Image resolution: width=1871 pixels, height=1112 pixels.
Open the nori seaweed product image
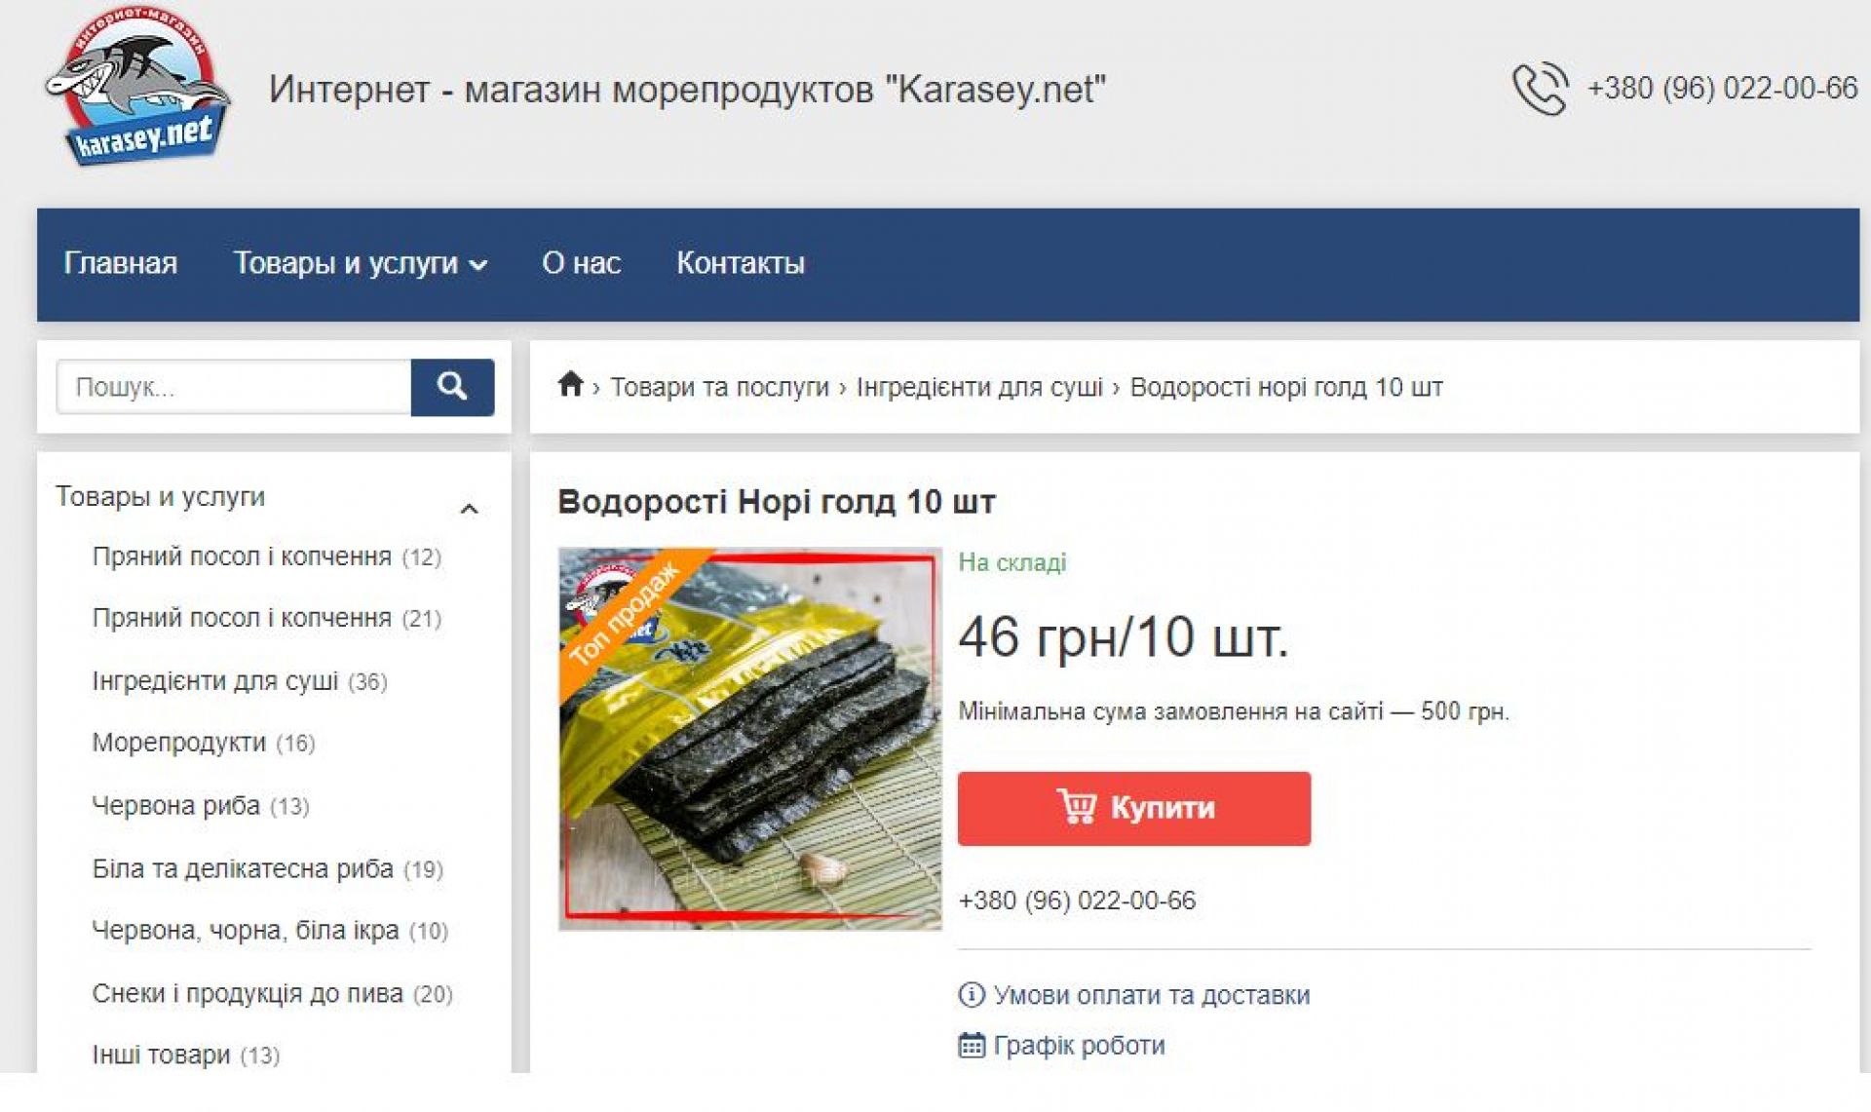point(750,739)
